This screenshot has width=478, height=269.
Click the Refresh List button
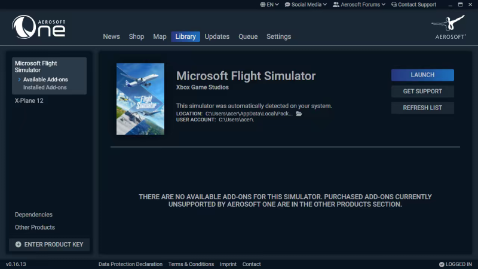point(422,108)
